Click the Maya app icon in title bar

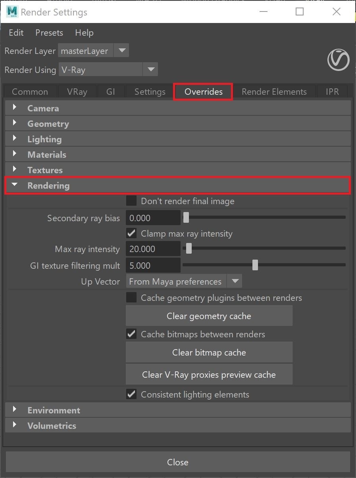[x=12, y=12]
